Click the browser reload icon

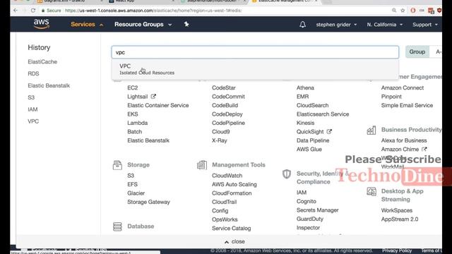(x=33, y=11)
